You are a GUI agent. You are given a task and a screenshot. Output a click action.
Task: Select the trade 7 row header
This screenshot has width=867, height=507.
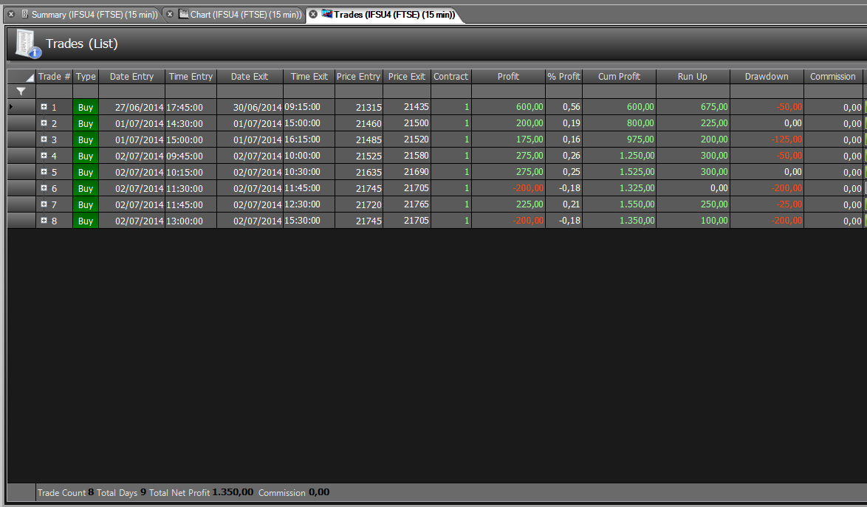point(21,204)
